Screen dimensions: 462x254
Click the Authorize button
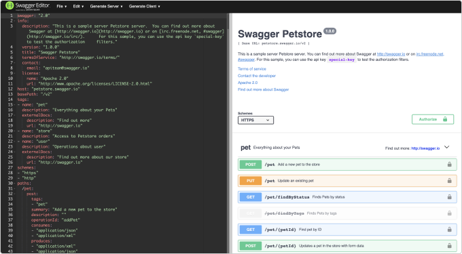[x=433, y=119]
